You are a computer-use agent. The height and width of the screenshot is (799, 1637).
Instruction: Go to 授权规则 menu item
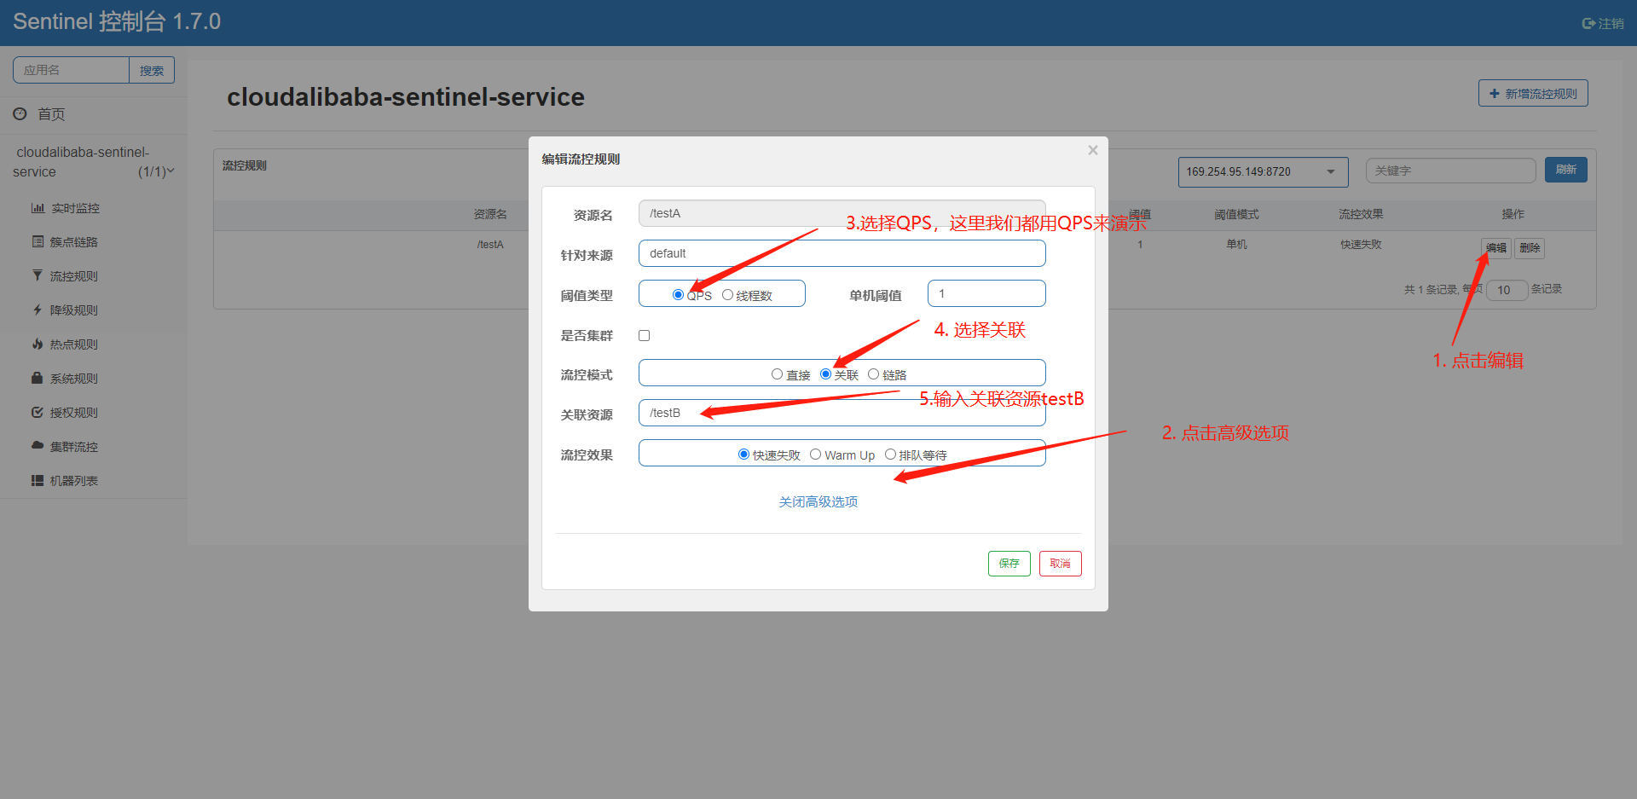coord(73,413)
